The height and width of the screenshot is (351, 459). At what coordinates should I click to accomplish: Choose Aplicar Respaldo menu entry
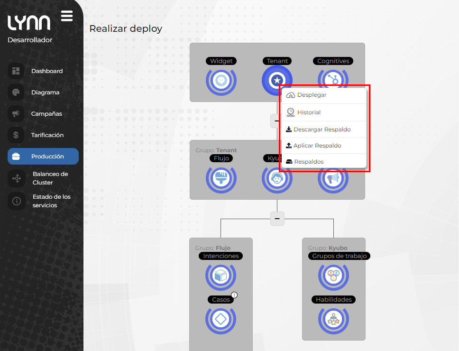coord(317,146)
